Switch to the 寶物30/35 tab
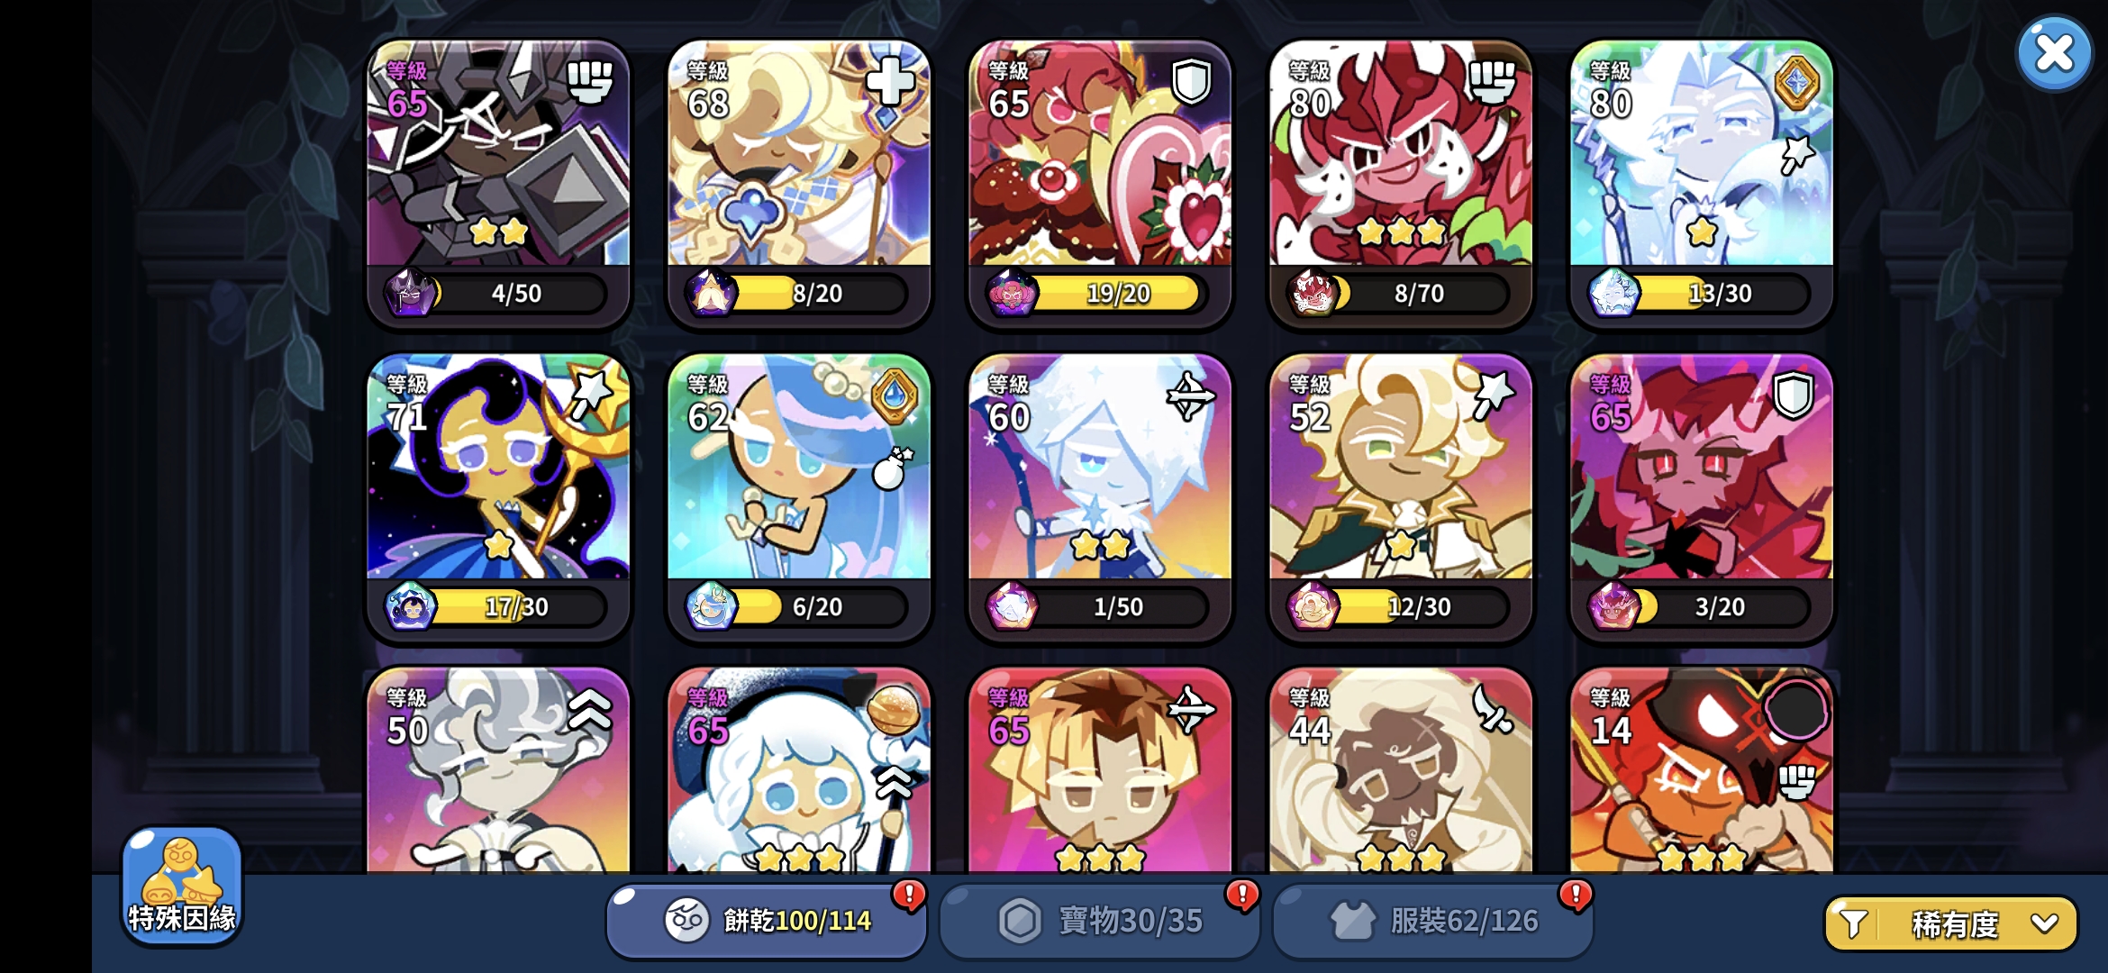The height and width of the screenshot is (973, 2108). pos(1099,920)
